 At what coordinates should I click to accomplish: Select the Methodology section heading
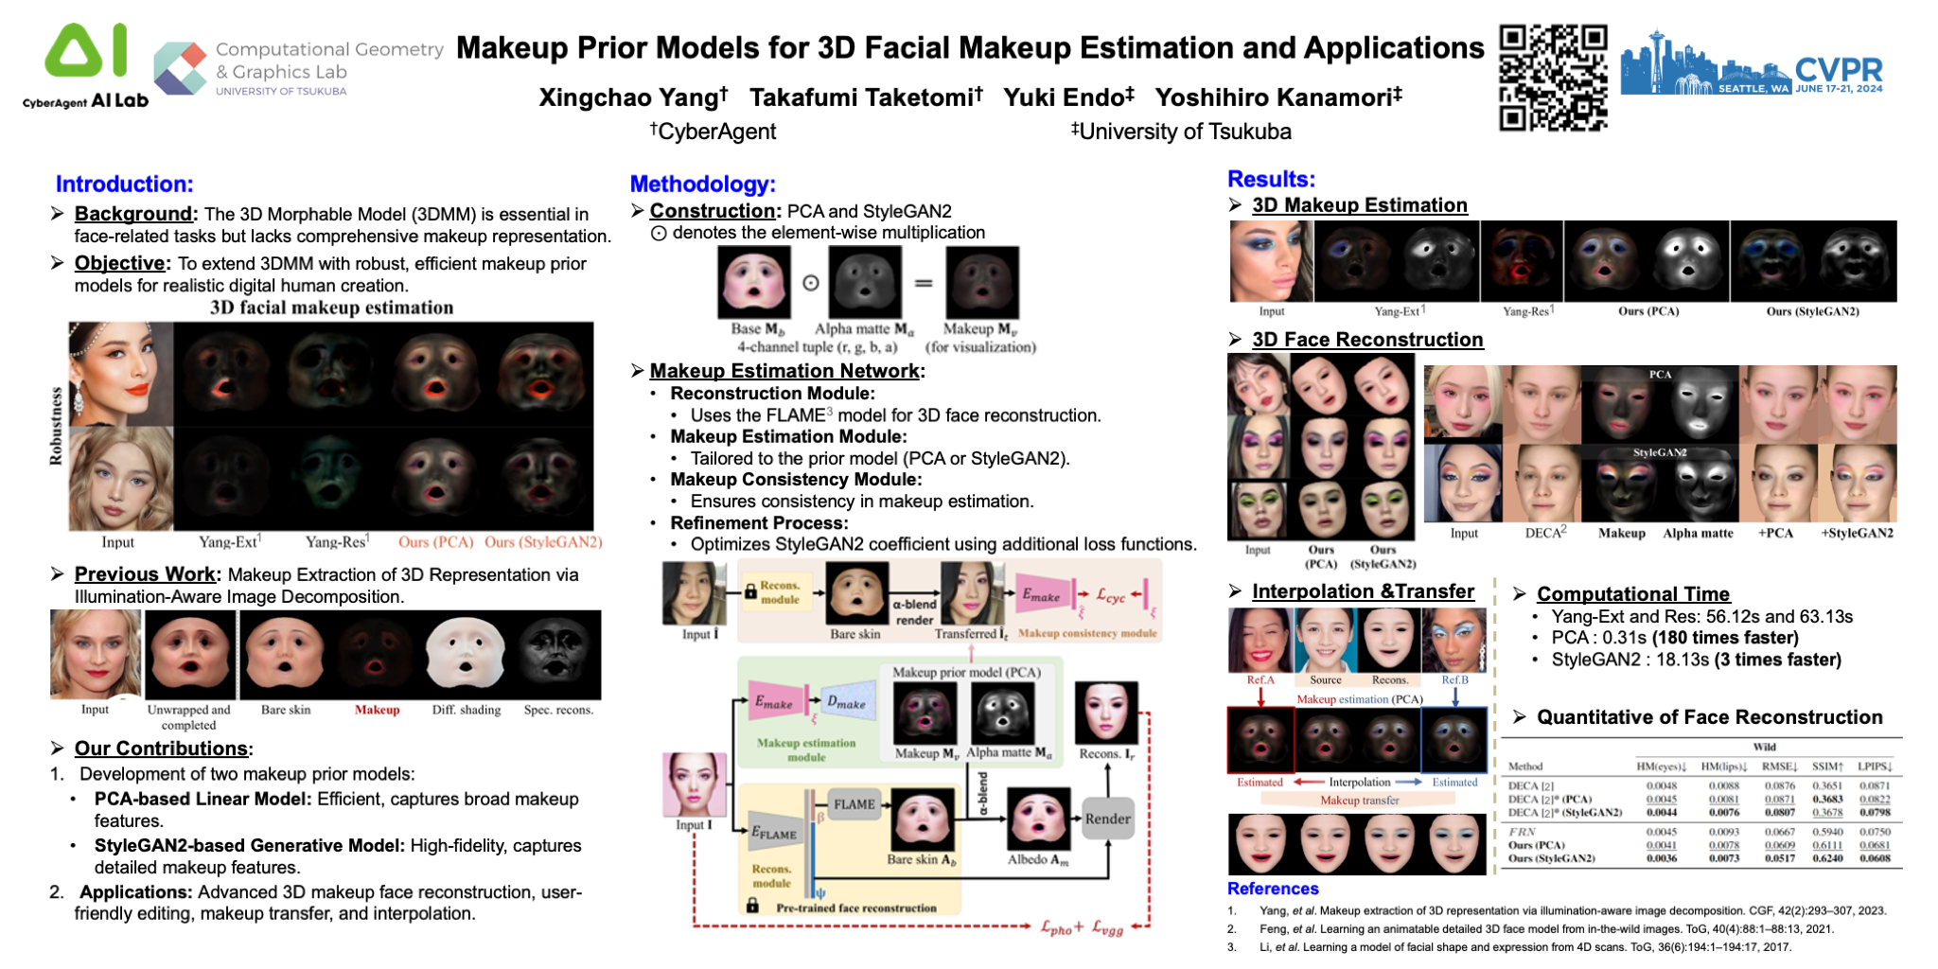[702, 185]
